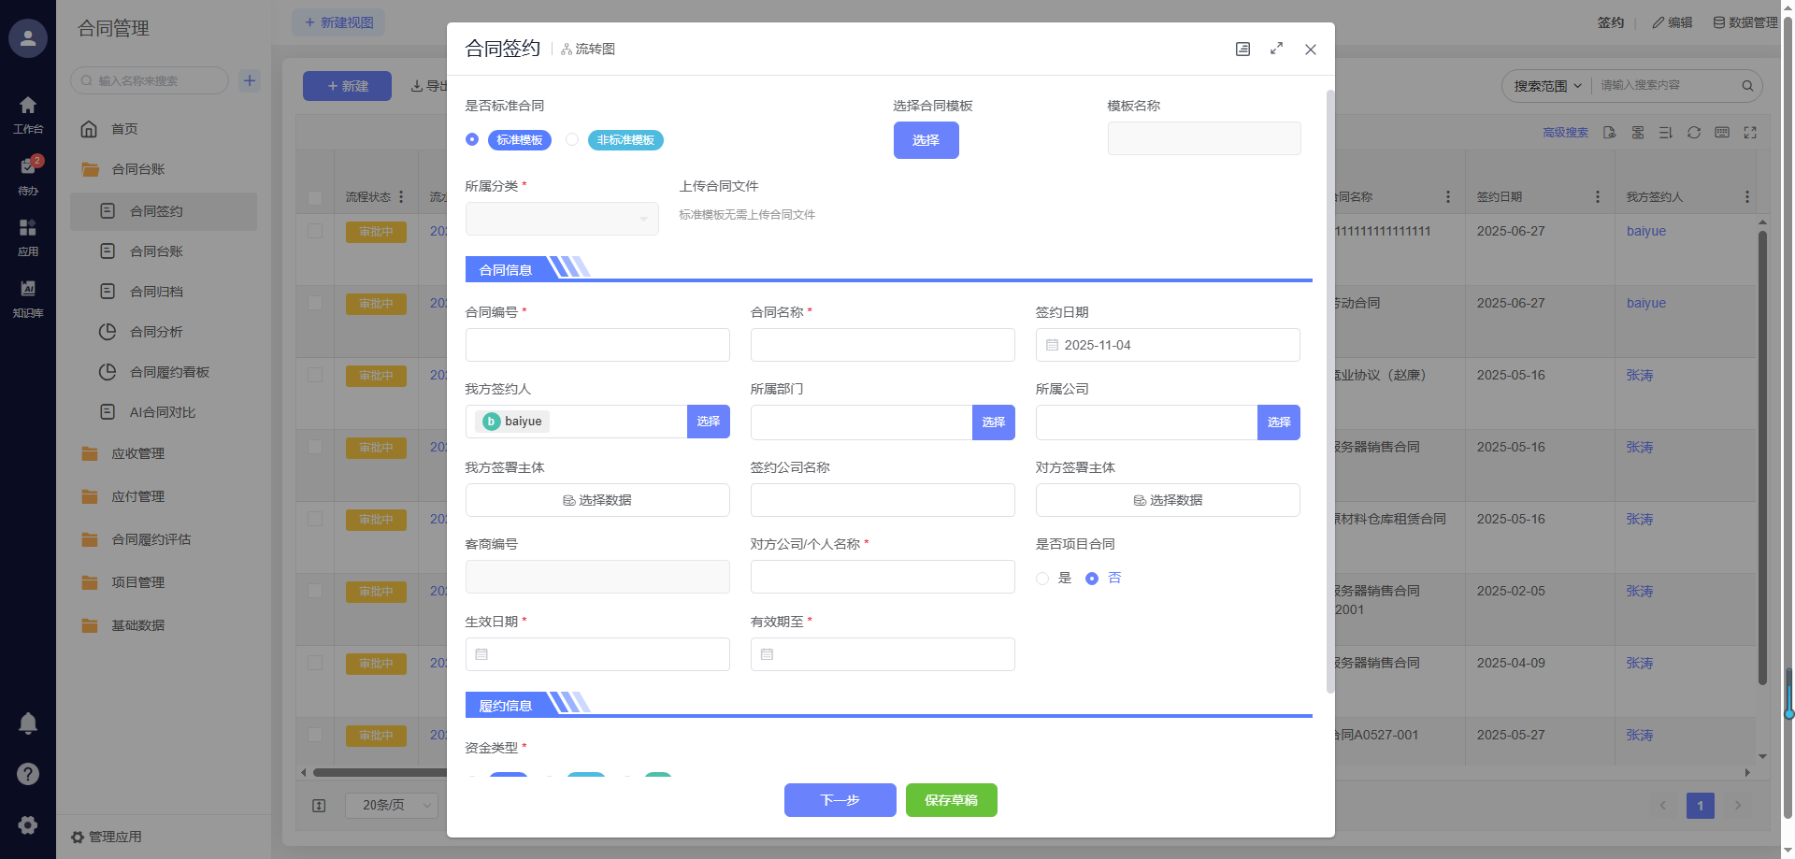Click the 下一步 button
This screenshot has height=859, width=1795.
(840, 800)
